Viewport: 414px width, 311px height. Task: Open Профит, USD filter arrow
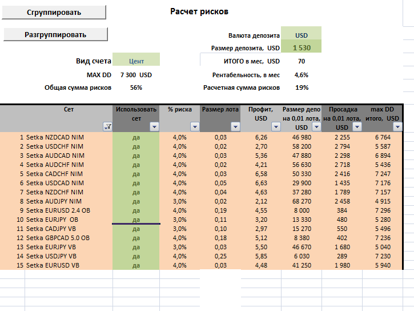point(276,127)
